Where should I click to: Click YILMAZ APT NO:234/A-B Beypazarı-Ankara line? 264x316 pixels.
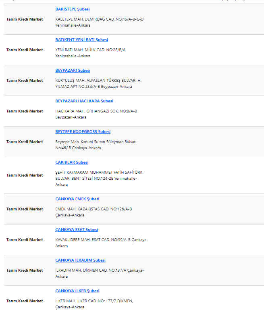tap(94, 87)
